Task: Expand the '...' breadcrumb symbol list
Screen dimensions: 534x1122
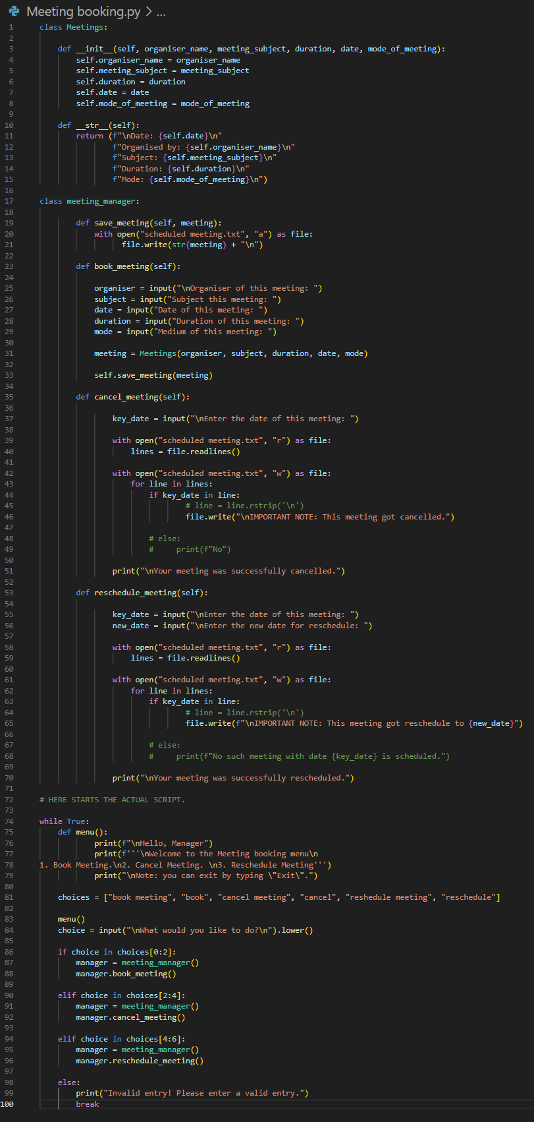Action: point(161,12)
